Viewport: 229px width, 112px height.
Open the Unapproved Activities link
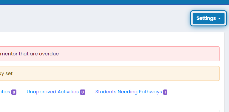[53, 92]
